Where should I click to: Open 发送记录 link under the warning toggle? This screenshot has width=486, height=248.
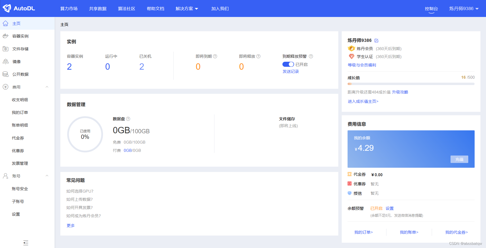click(290, 71)
